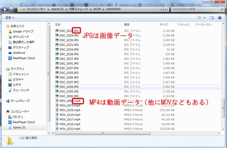Image resolution: width=227 pixels, height=148 pixels.
Task: Select file DSC_0260.JPG
Action: click(x=69, y=96)
